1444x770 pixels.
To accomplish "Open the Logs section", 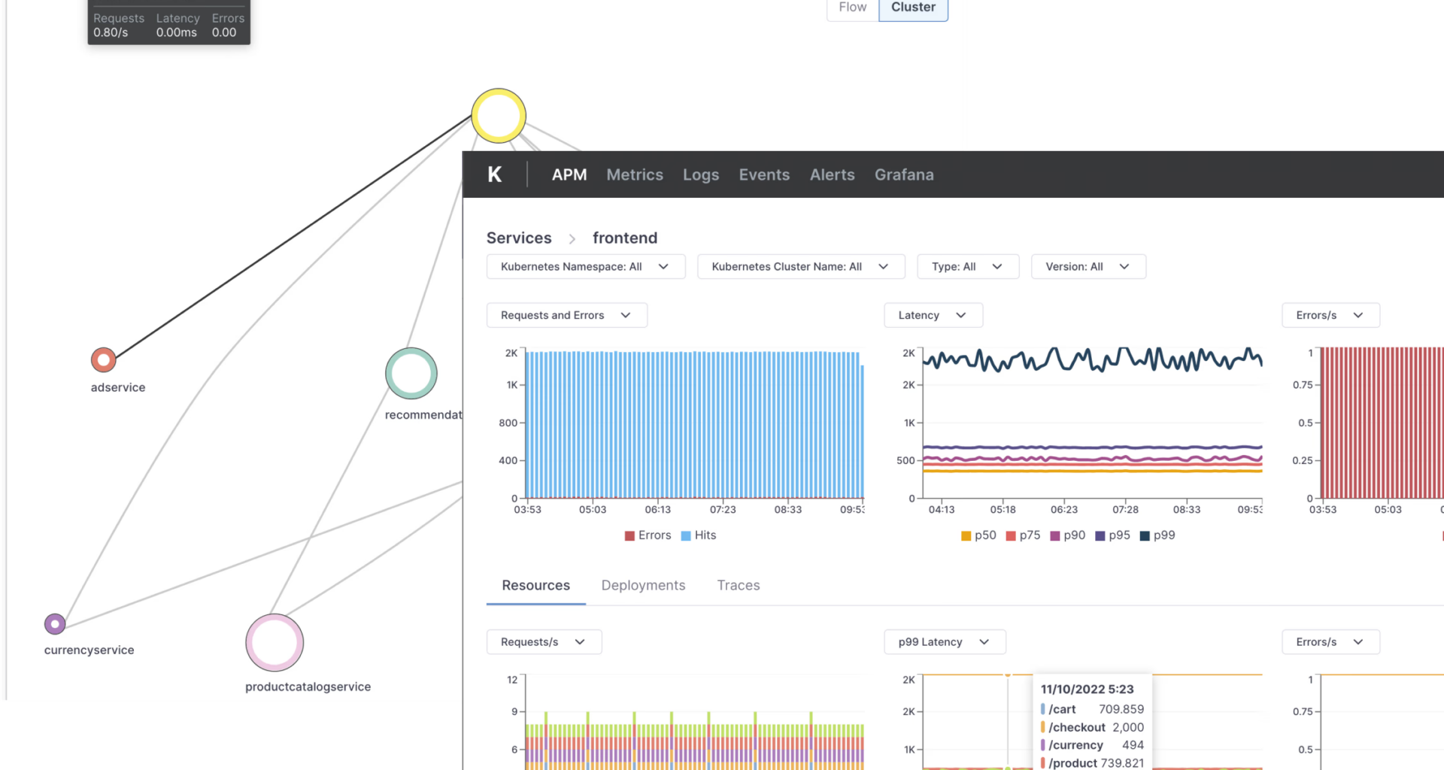I will pyautogui.click(x=701, y=174).
